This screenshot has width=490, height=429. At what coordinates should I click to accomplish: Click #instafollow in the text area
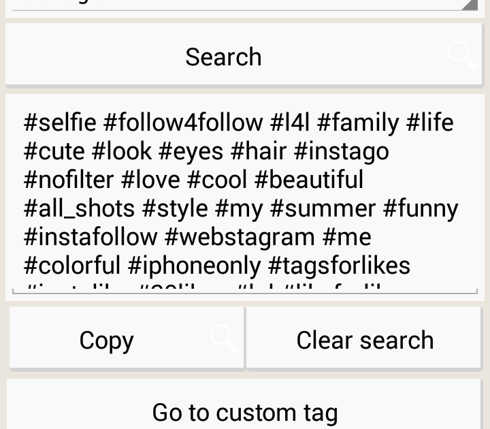[x=91, y=237]
